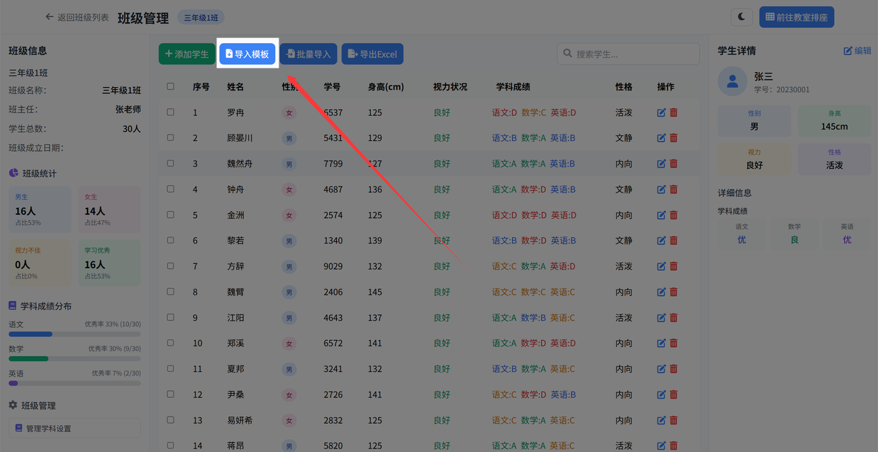Screen dimensions: 878x452
Task: Click the edit pencil icon for 金洲
Action: coord(660,214)
